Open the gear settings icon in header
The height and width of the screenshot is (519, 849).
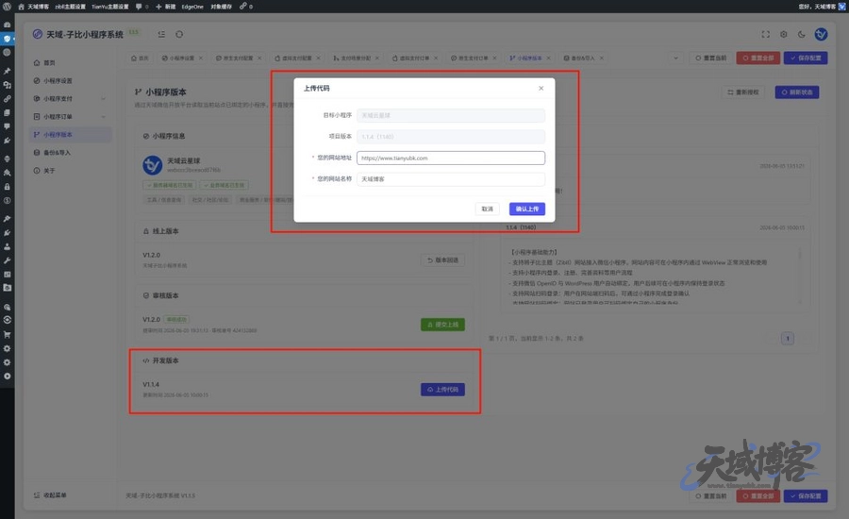784,34
